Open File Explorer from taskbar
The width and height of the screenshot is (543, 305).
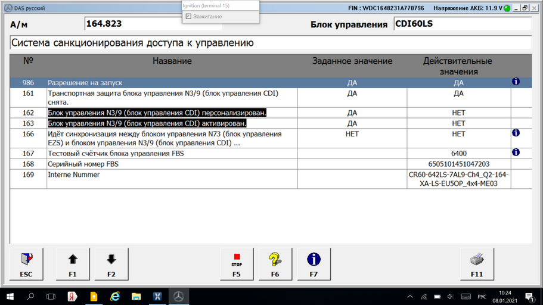point(136,297)
